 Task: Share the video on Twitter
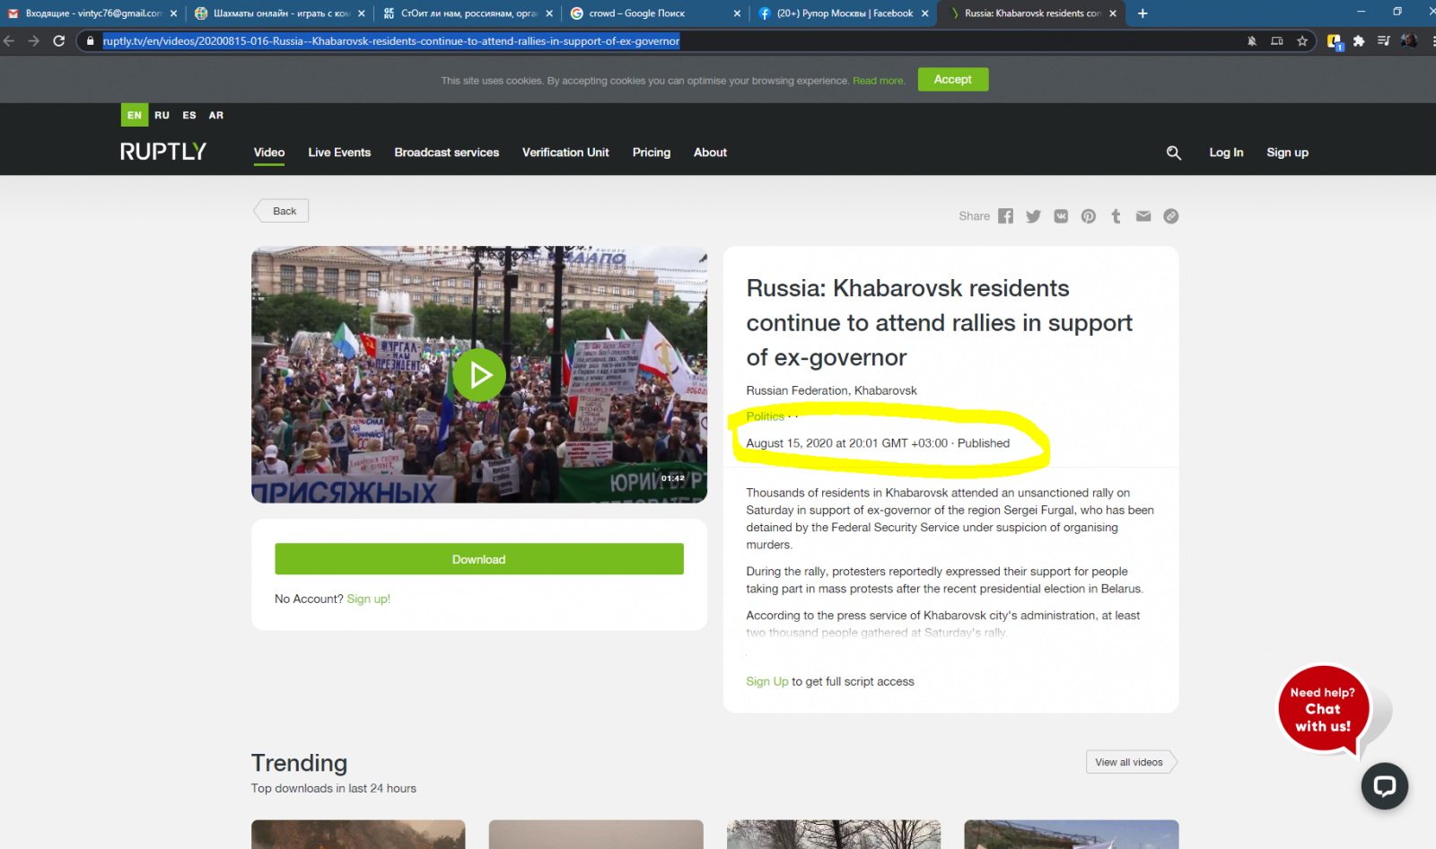tap(1033, 216)
